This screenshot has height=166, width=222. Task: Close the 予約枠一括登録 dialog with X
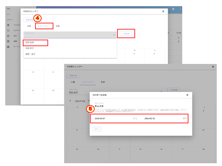pos(187,95)
